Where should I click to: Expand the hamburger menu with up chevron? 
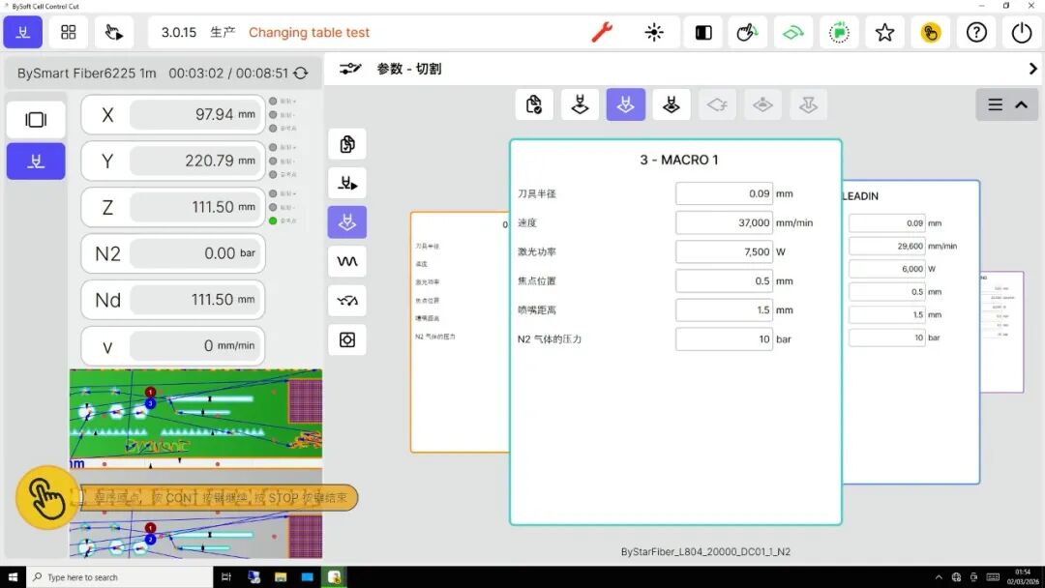(1007, 104)
